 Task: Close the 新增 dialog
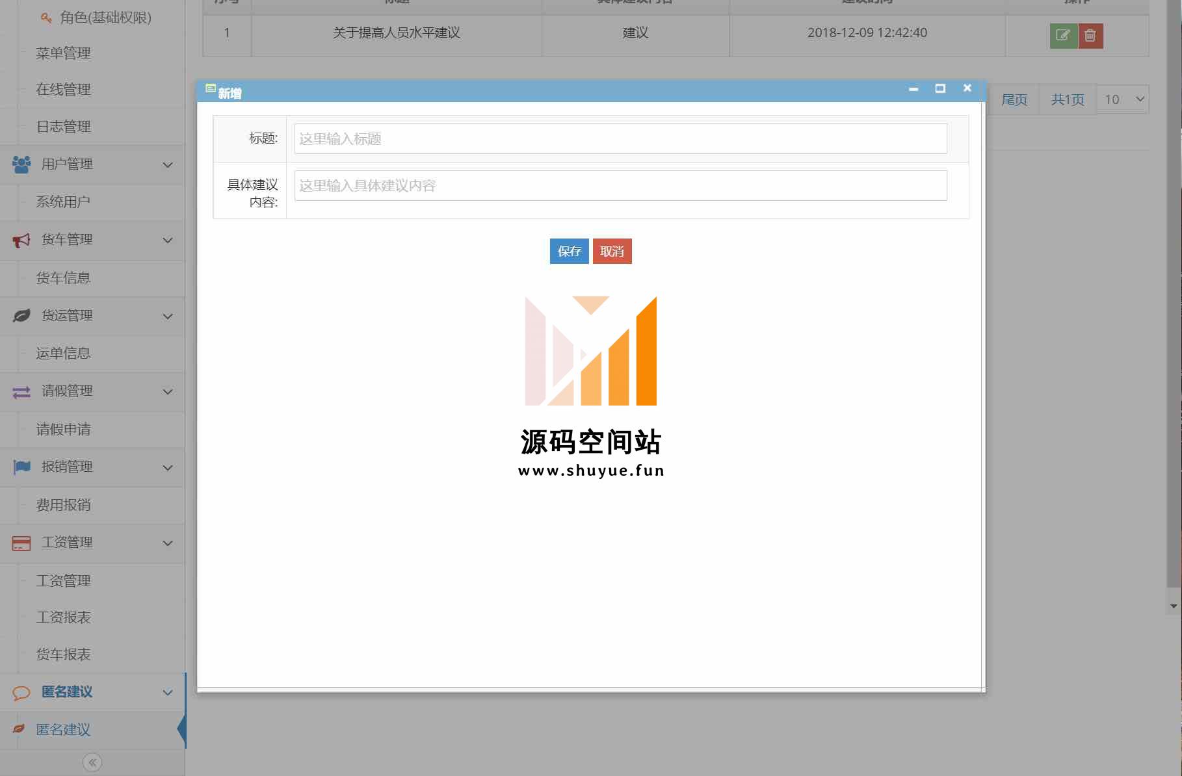pos(967,88)
